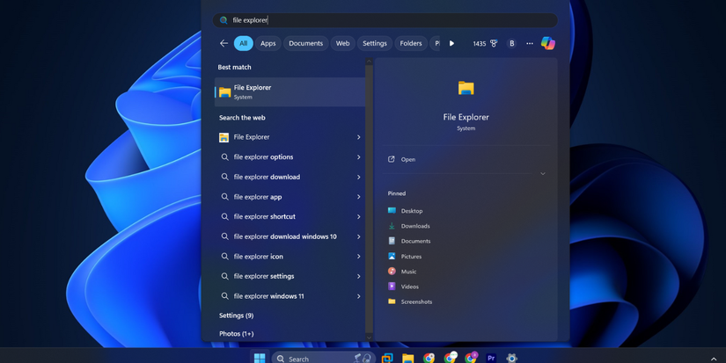Open the pinned Desktop folder
Screen dimensions: 726x363
405,211
